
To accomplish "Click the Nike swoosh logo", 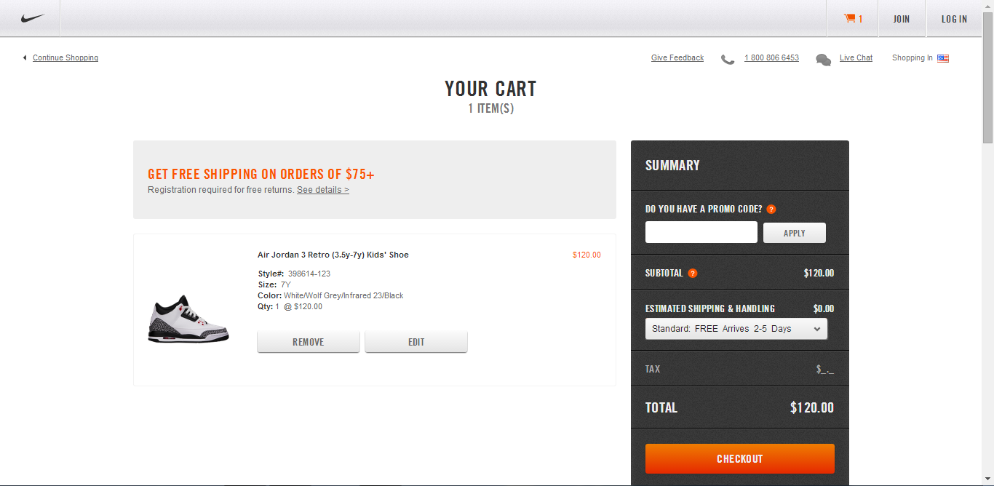I will pyautogui.click(x=33, y=19).
